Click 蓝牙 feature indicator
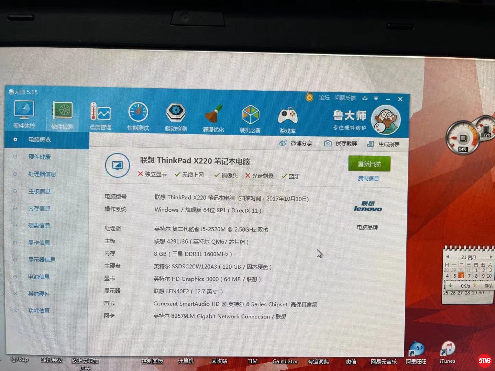 point(290,176)
